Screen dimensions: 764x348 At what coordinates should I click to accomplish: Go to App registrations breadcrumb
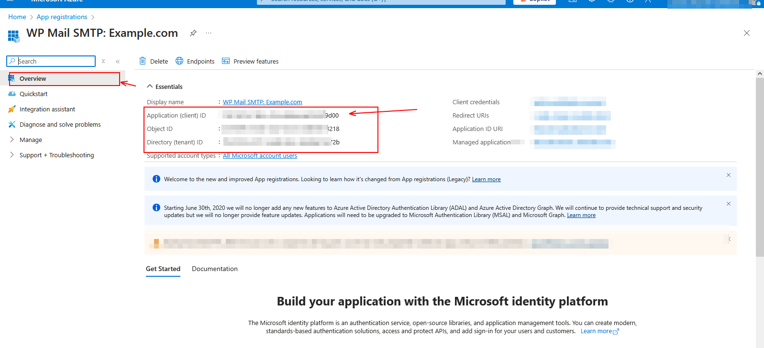(62, 17)
